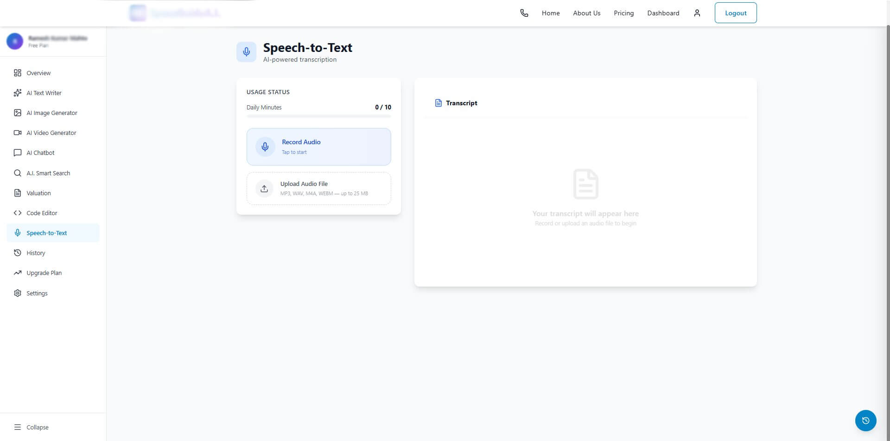Click the user avatar in sidebar

[15, 41]
